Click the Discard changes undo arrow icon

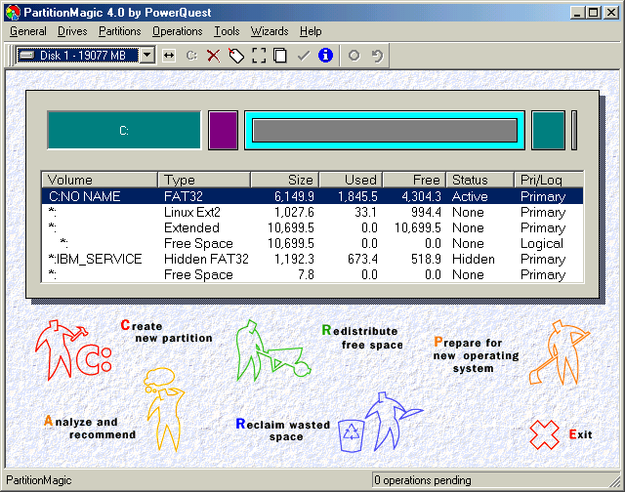click(377, 56)
